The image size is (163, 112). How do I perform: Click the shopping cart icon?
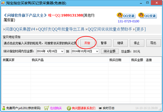(46, 108)
